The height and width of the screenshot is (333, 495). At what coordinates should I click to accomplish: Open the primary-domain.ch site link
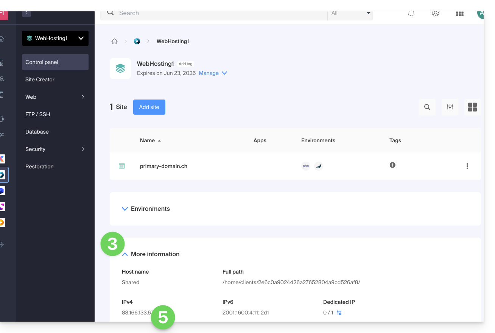(x=163, y=166)
